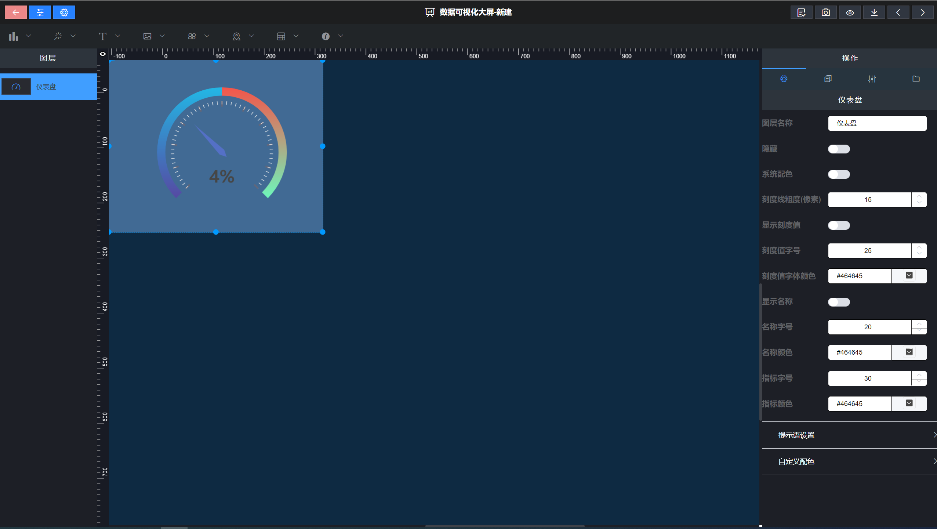Click the 指标颜色 hex input
Screen dimensions: 937x529
[x=860, y=404]
